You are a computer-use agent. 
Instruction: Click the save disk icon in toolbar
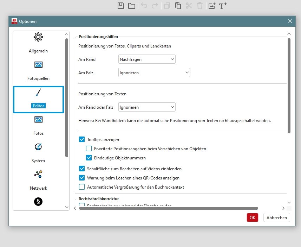coord(121,6)
